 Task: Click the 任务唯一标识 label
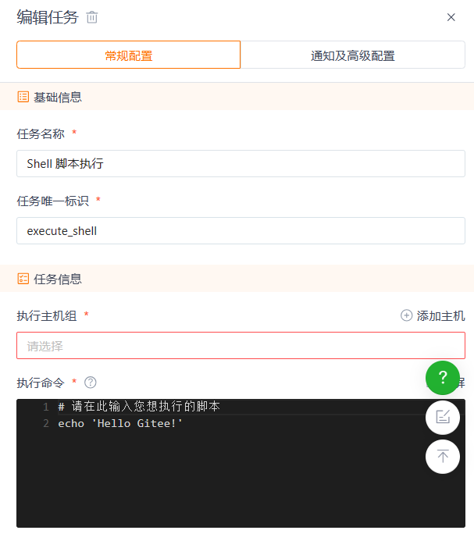53,201
